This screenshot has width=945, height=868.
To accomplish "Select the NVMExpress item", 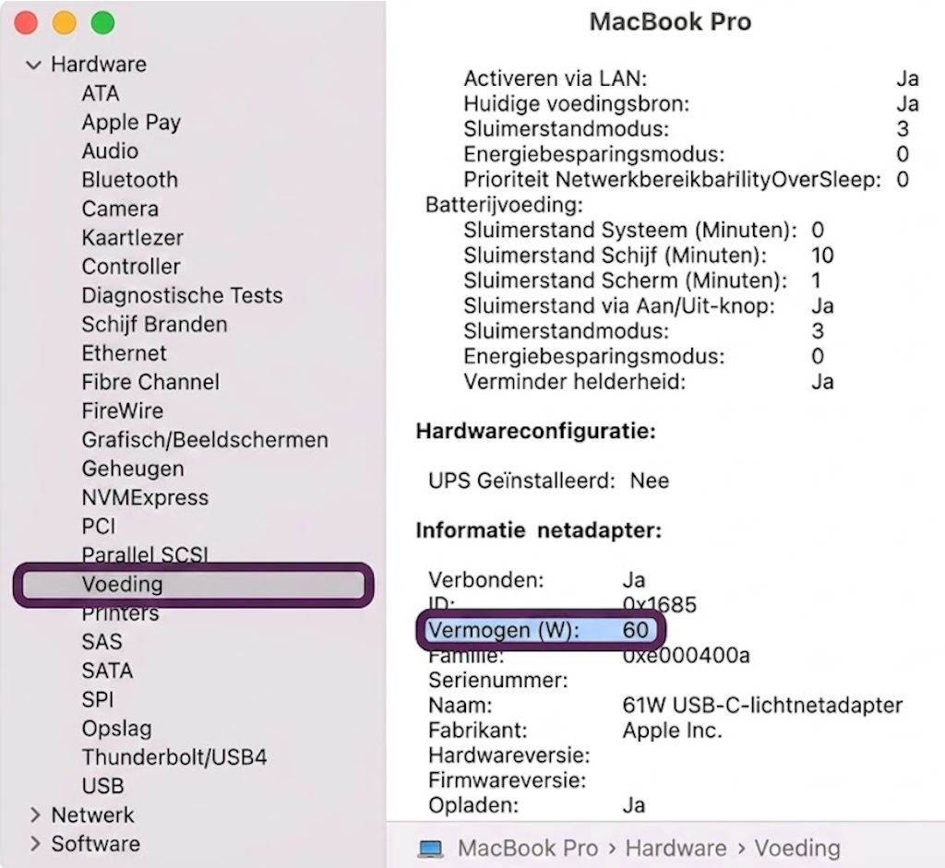I will [145, 497].
